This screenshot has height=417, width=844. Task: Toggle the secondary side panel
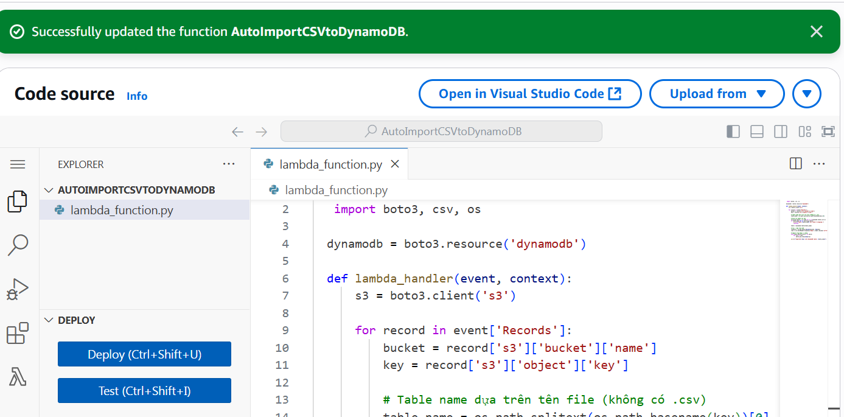pyautogui.click(x=780, y=131)
